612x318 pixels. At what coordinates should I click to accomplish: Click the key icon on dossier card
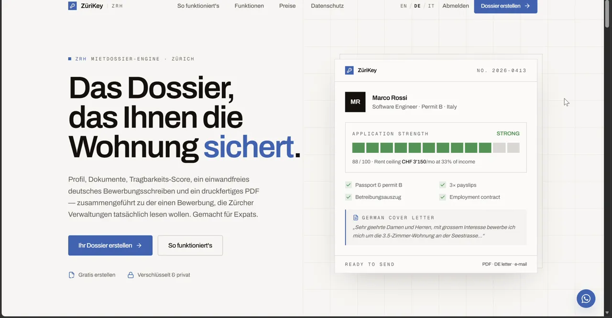pos(349,70)
